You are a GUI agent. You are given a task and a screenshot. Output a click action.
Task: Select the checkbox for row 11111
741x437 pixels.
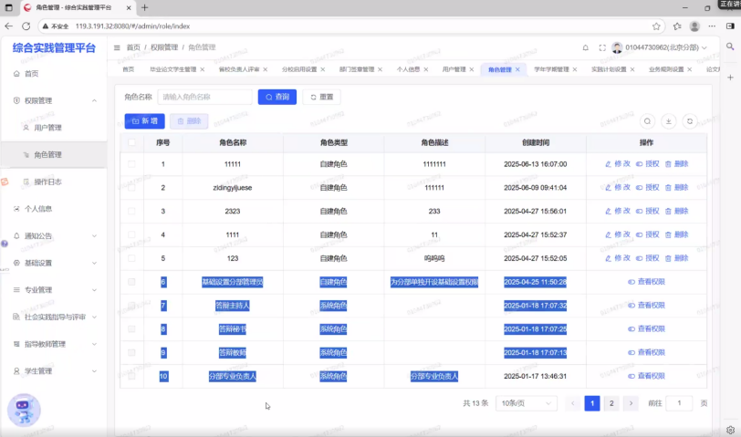tap(132, 164)
